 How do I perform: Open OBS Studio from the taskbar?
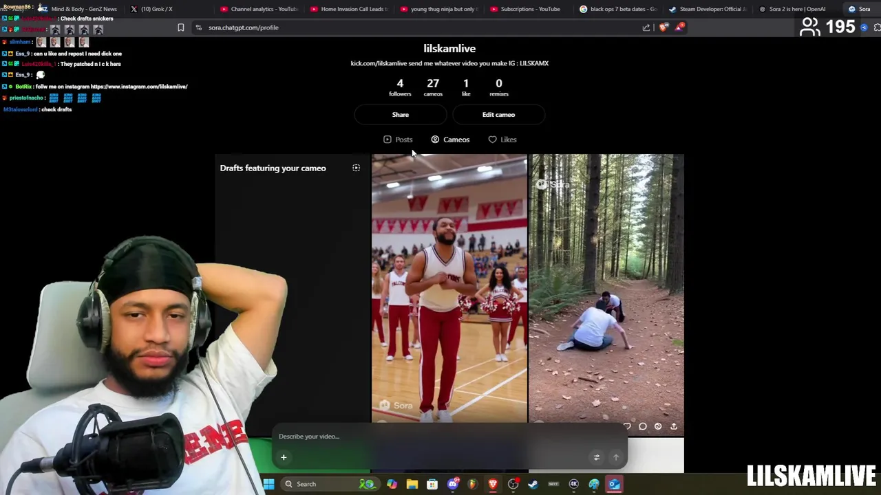(513, 484)
